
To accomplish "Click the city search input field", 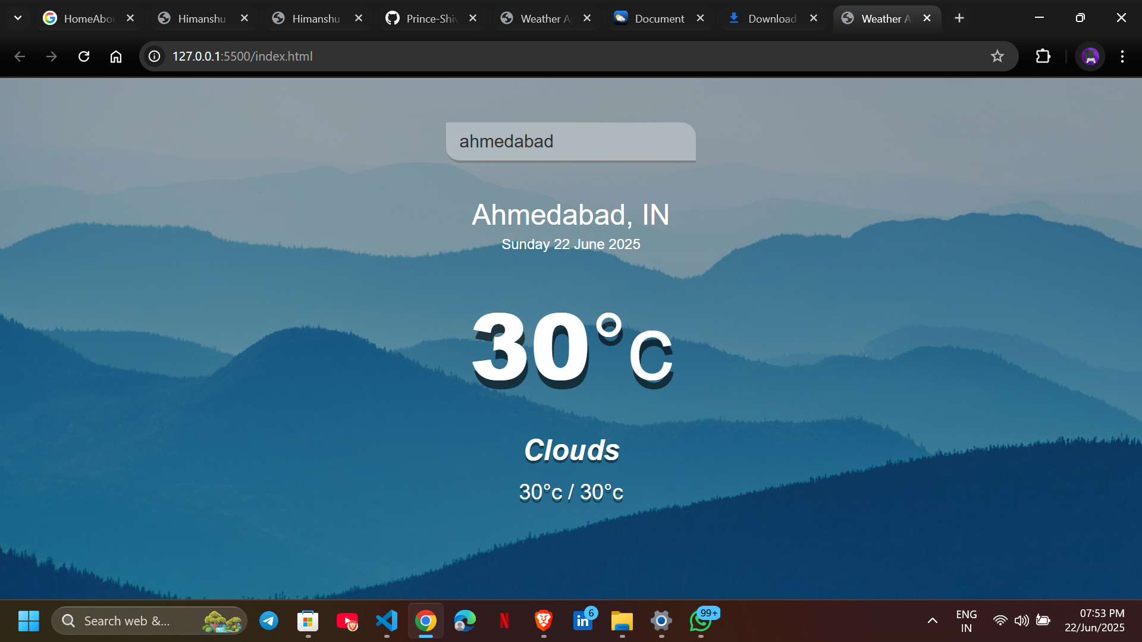I will [570, 141].
